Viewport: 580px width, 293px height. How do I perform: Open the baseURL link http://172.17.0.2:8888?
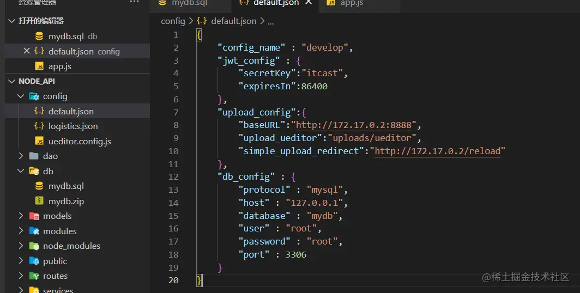tap(354, 125)
